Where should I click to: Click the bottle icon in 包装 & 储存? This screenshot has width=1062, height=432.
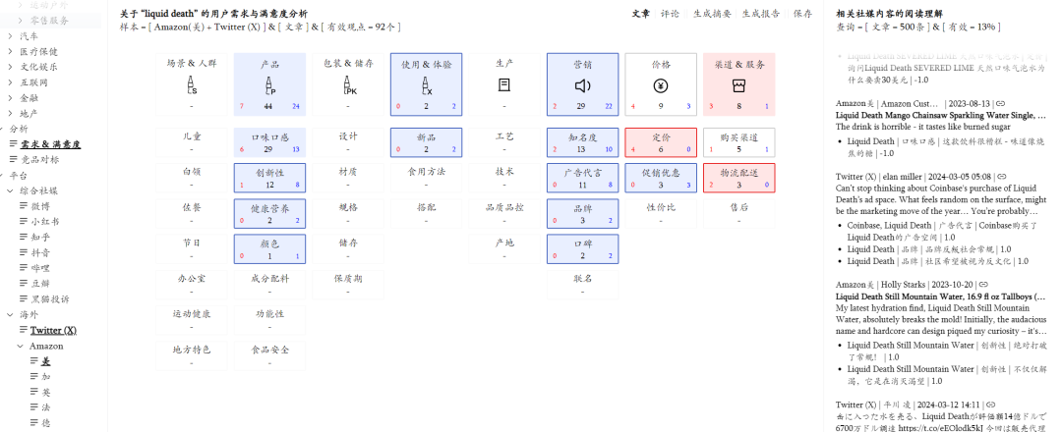pyautogui.click(x=348, y=85)
